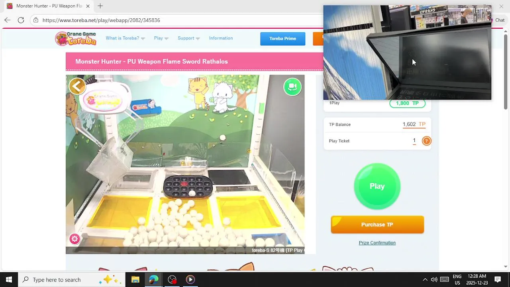Open the pink gear settings on the video
510x287 pixels.
[x=75, y=239]
